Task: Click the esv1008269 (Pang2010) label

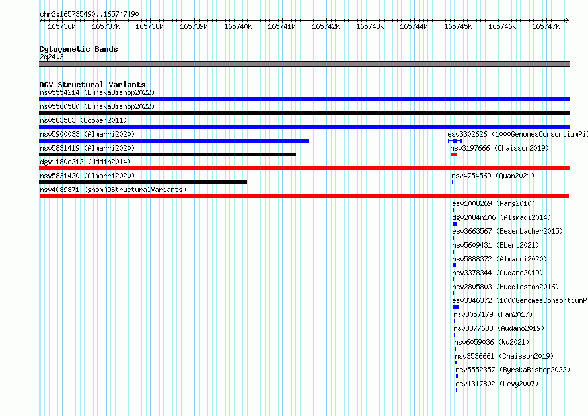Action: (x=494, y=203)
